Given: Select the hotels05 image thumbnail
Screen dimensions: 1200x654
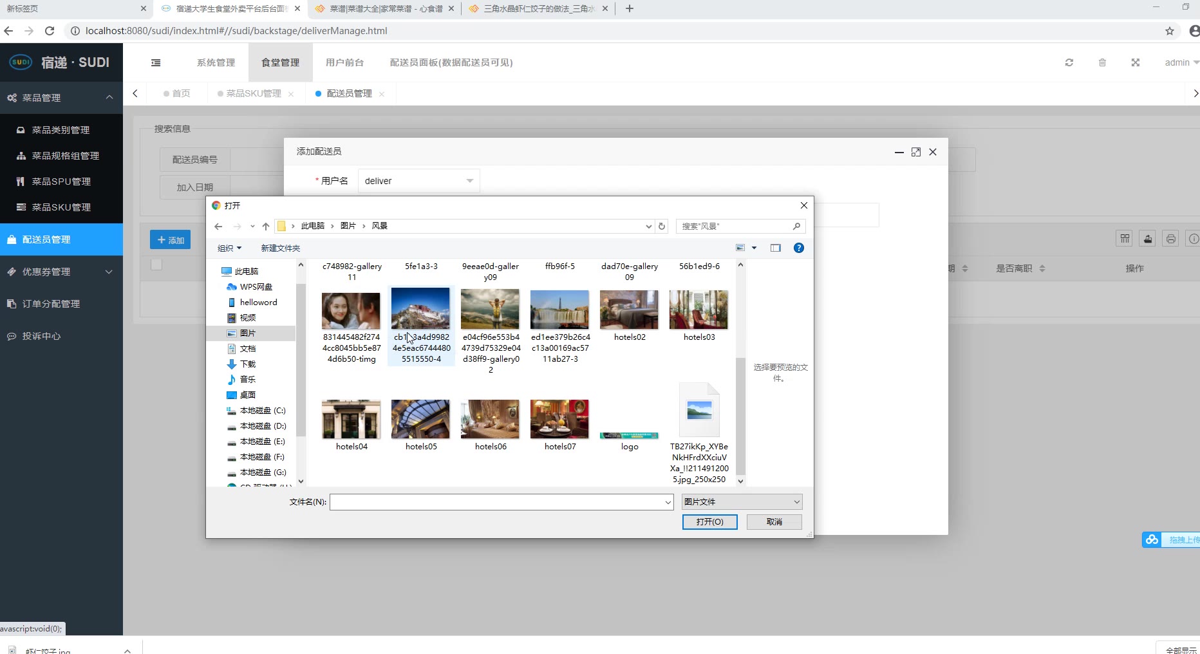Looking at the screenshot, I should tap(420, 420).
